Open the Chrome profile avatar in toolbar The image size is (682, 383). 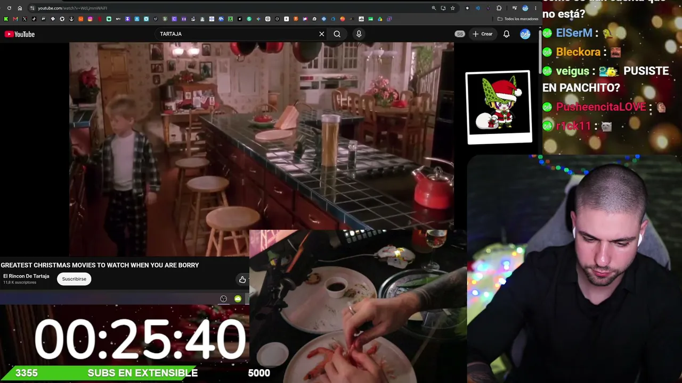[x=525, y=8]
